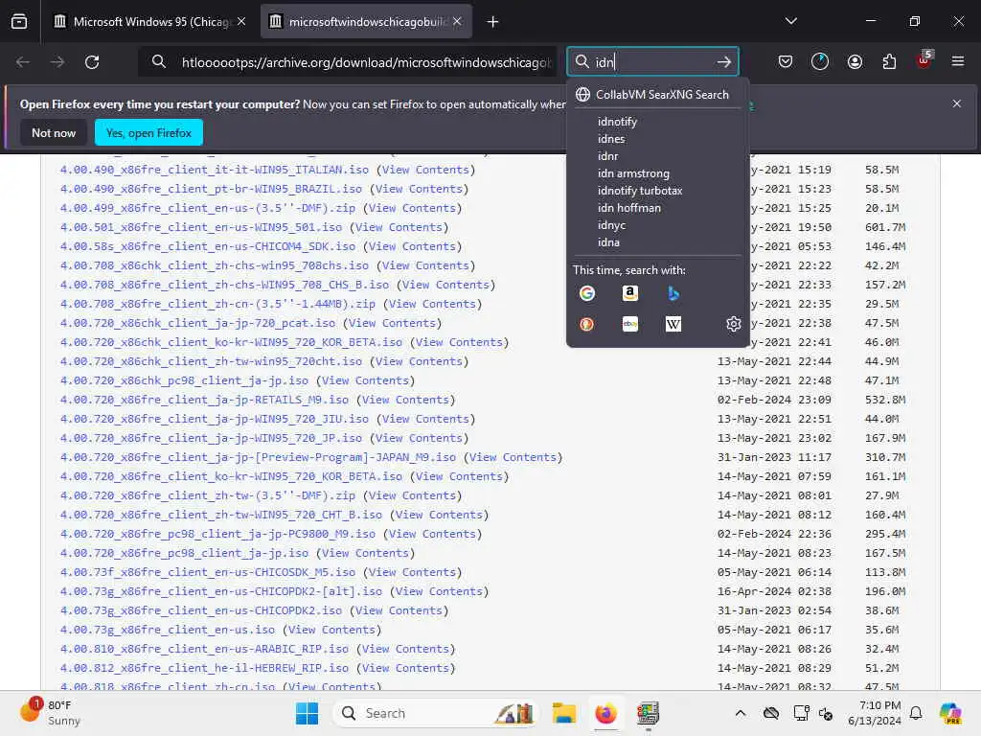The image size is (981, 736).
Task: Open File Explorer from taskbar
Action: click(x=563, y=713)
